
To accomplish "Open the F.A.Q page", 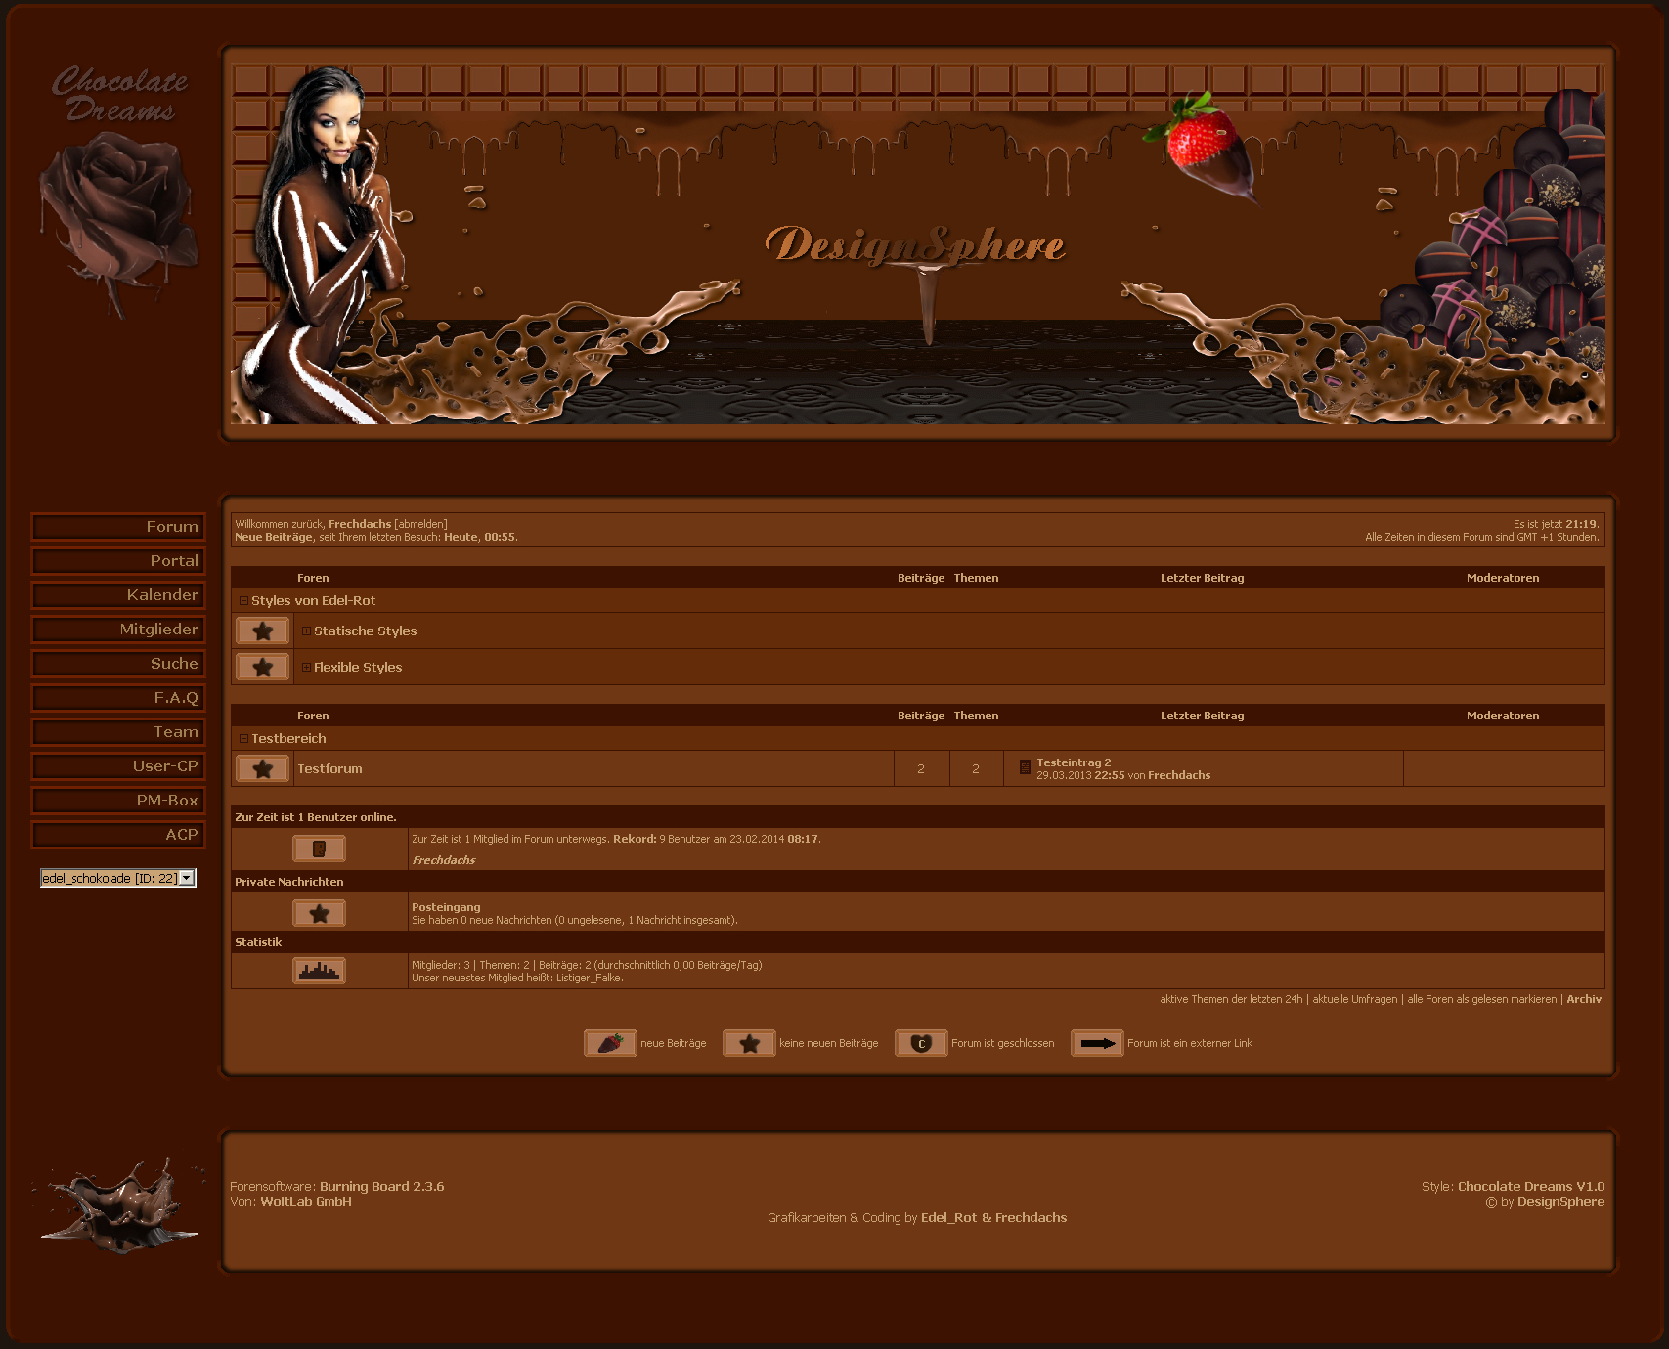I will pyautogui.click(x=118, y=698).
